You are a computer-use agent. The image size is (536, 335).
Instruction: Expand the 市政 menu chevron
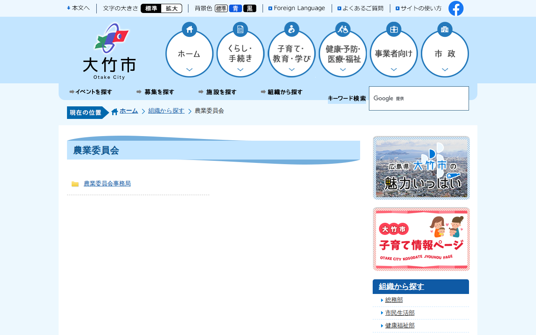445,70
